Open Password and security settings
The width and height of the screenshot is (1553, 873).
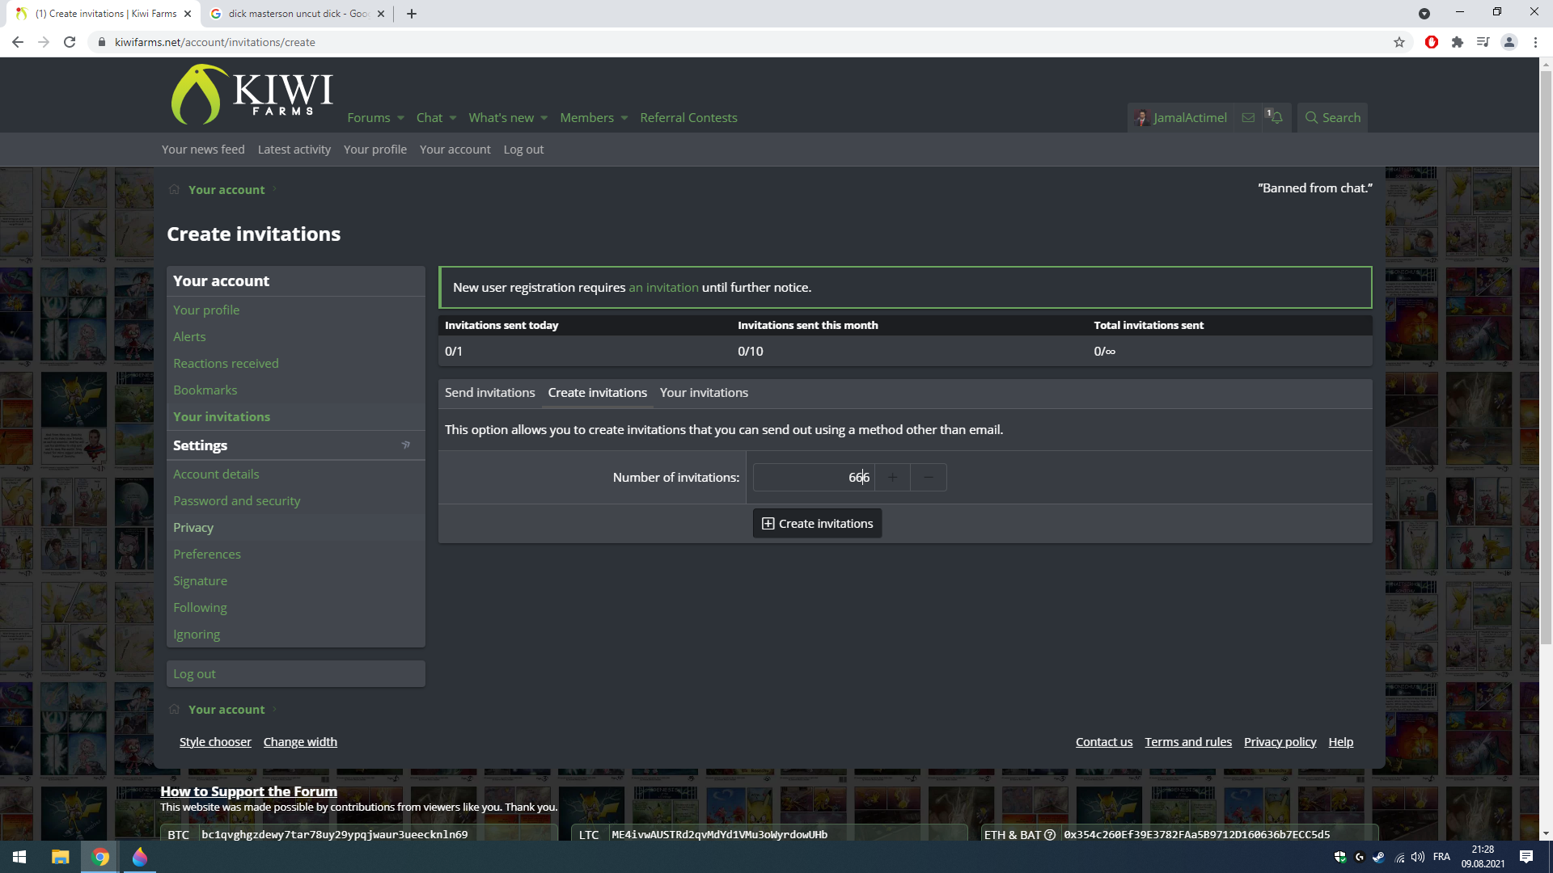point(237,501)
